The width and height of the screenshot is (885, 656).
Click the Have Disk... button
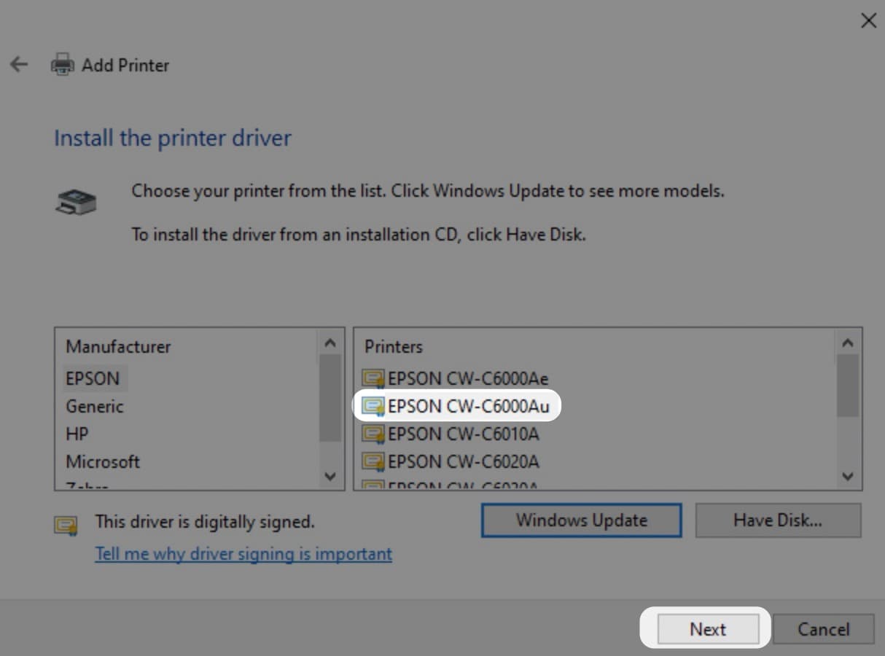(778, 520)
